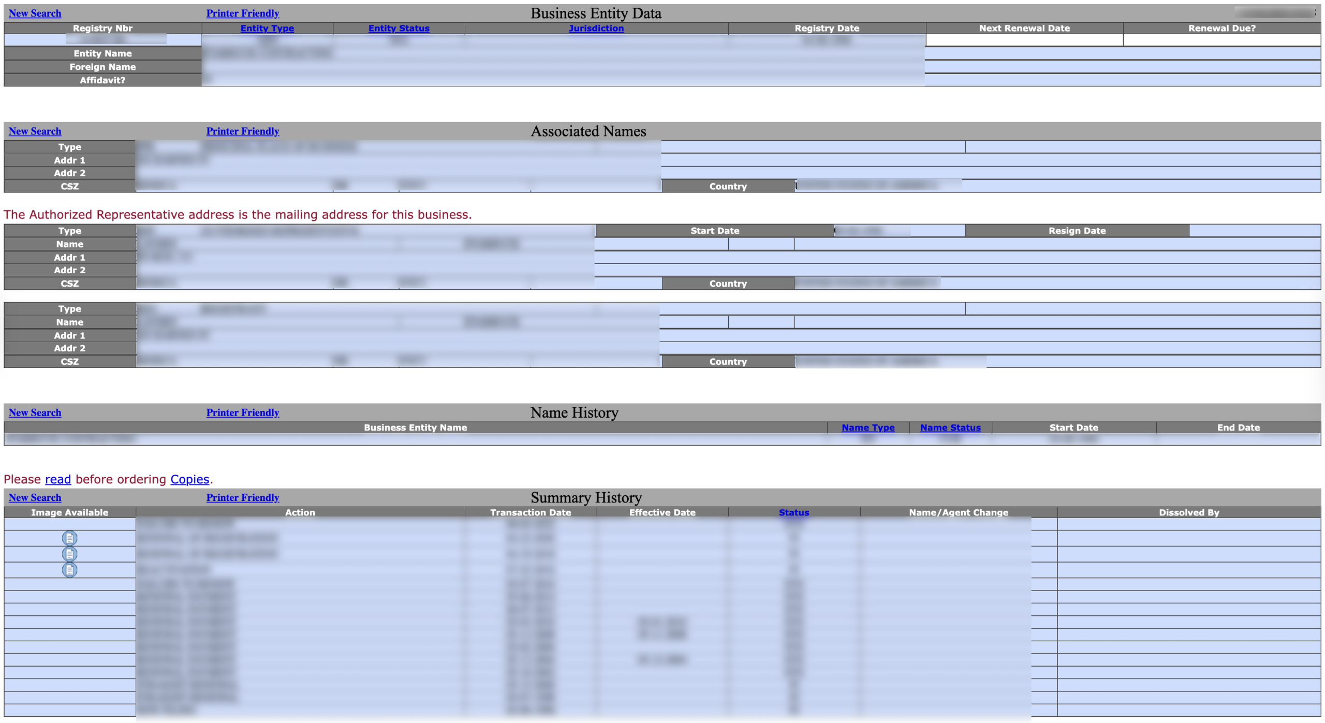The width and height of the screenshot is (1325, 723).
Task: Click New Search in Summary History section
Action: coord(35,498)
